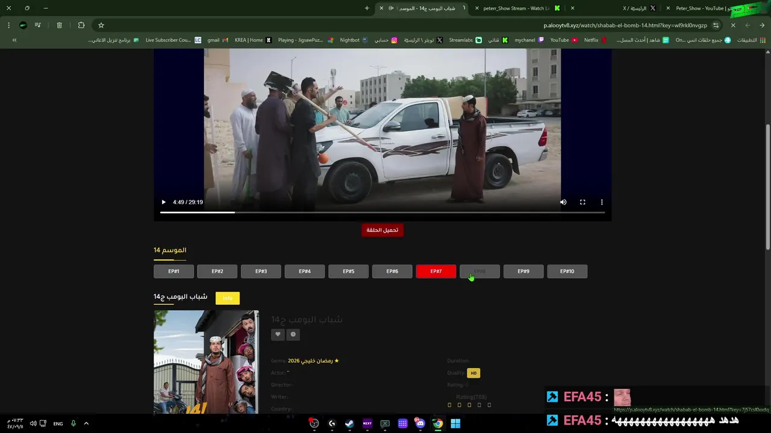
Task: Select episode EP#2
Action: [x=217, y=271]
